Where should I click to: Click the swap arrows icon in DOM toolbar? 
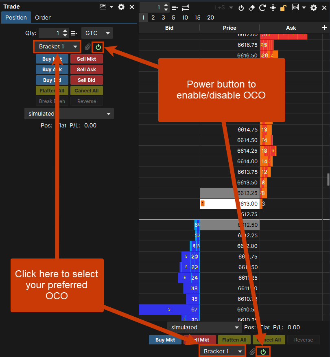click(x=186, y=8)
